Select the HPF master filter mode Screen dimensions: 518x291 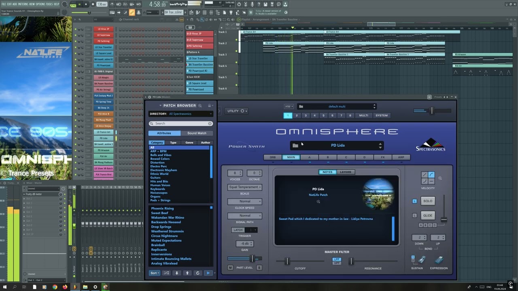pos(337,263)
